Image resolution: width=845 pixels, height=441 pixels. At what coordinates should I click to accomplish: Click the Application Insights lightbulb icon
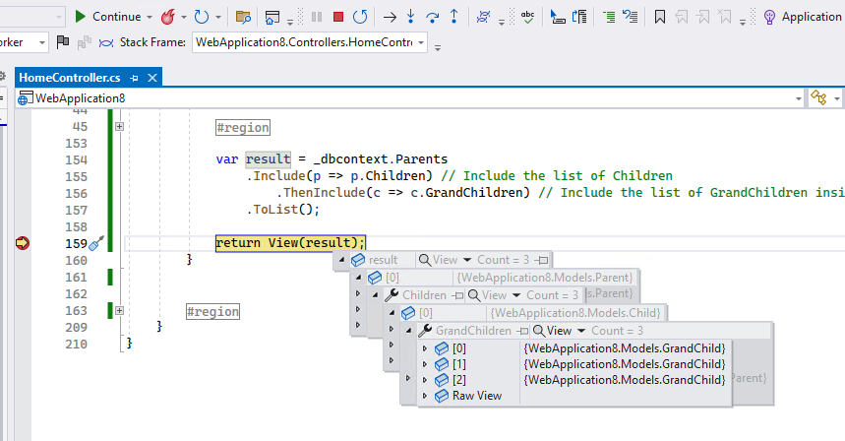click(x=769, y=17)
